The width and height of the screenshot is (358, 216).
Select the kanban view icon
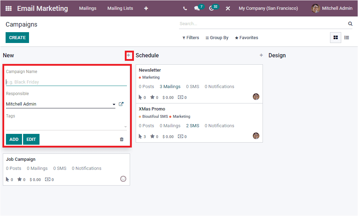tap(335, 37)
